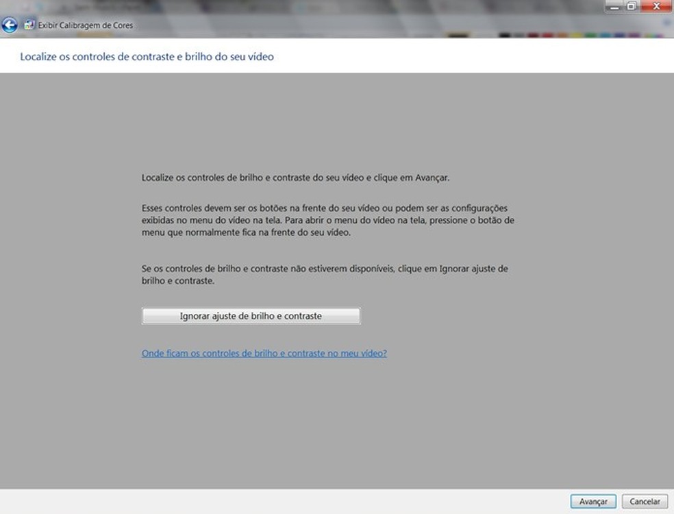Cancel the color calibration process

click(643, 501)
